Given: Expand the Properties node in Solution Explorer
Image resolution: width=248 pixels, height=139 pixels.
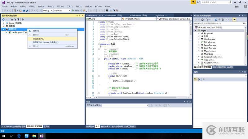Looking at the screenshot, I should [198, 33].
